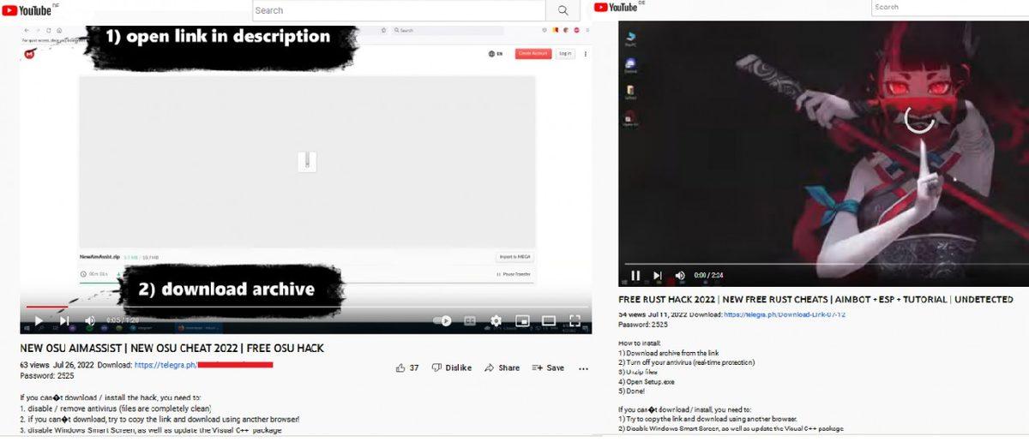Click the Search field in left window
This screenshot has width=1029, height=442.
399,10
